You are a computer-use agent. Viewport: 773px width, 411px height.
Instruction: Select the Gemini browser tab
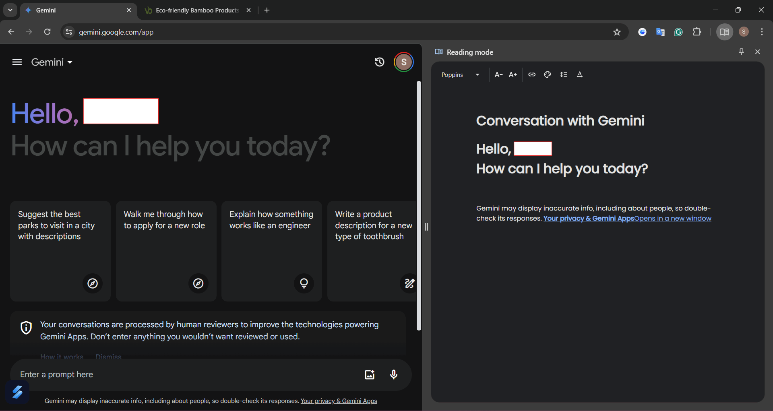click(x=76, y=10)
